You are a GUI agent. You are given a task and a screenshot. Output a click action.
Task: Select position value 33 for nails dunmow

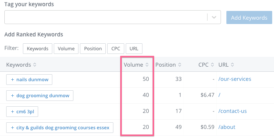[x=178, y=79]
